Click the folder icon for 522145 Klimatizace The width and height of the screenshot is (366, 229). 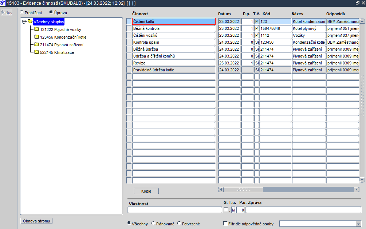[36, 52]
